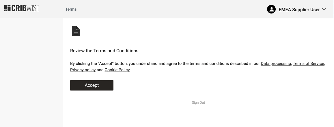Click the quoted “Accept” word in paragraph
Screen dimensions: 334x127
pos(106,63)
